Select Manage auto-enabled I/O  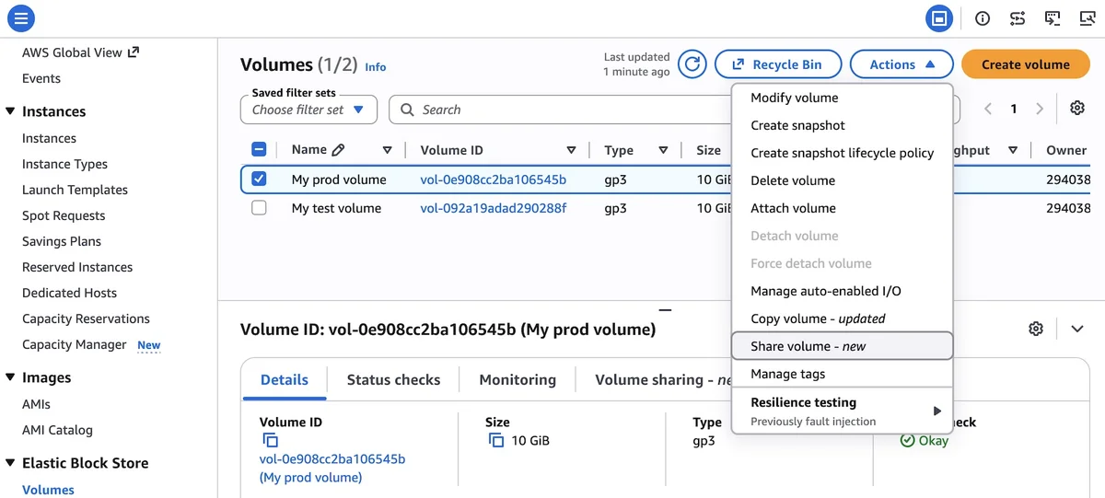click(x=842, y=291)
